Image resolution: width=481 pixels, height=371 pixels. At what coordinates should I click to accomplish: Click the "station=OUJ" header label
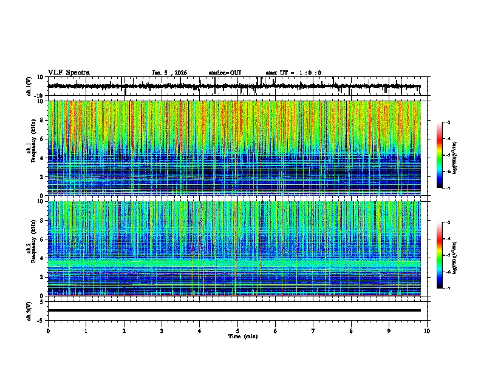tap(225, 73)
